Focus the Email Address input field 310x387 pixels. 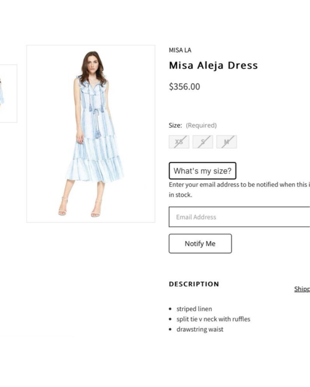point(239,217)
